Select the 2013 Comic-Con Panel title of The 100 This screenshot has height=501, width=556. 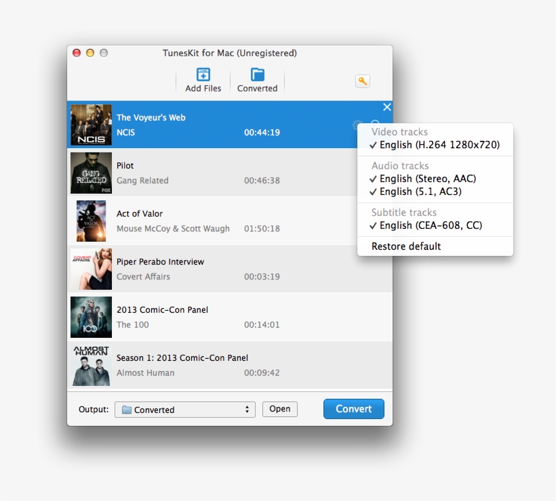click(163, 310)
